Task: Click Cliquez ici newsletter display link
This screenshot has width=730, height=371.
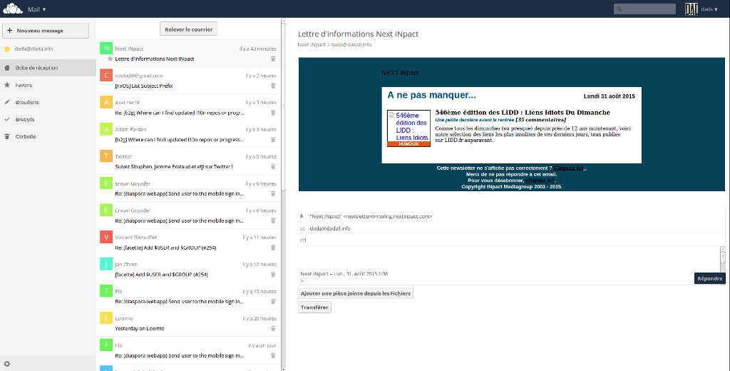Action: [x=569, y=168]
